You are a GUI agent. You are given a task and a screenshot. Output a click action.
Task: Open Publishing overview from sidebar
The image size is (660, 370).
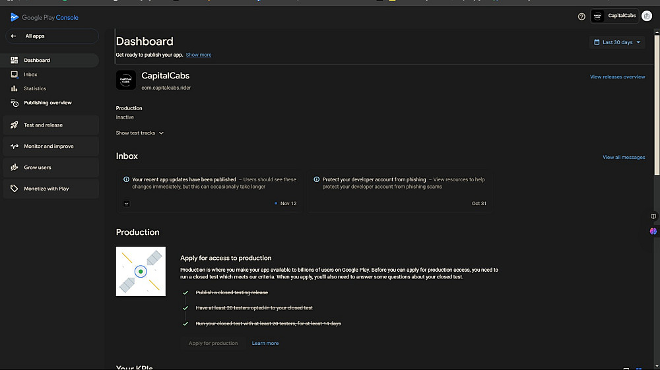click(48, 103)
